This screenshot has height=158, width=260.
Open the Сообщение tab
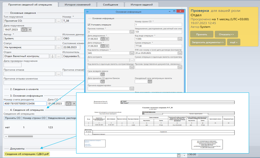point(110,5)
